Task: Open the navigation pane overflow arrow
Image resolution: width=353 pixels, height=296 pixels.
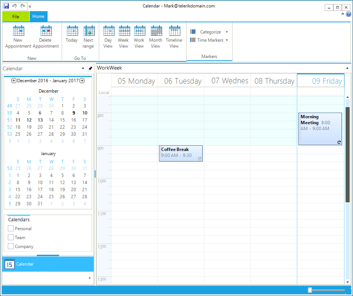Action: point(90,278)
